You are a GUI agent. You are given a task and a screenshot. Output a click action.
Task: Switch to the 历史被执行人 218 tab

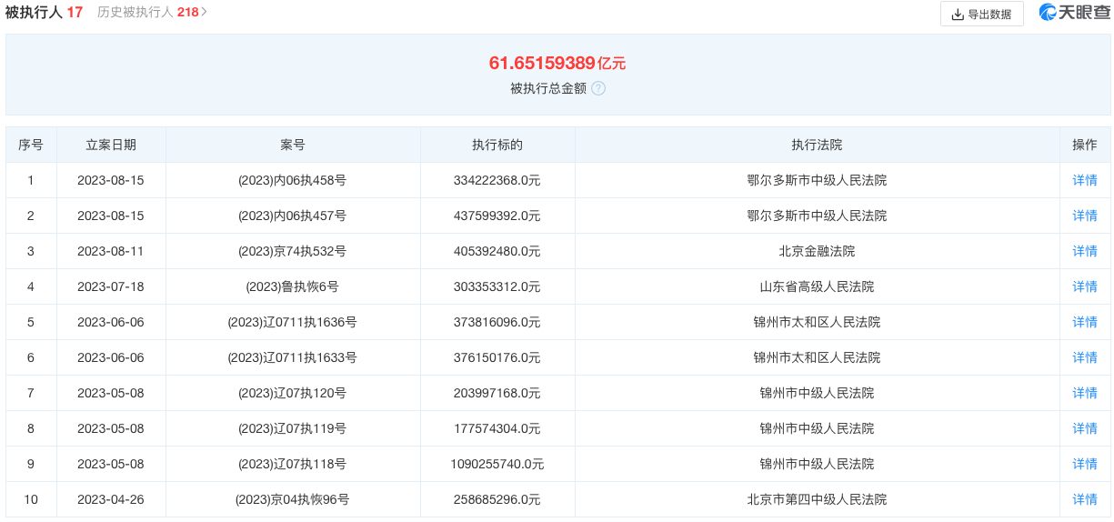coord(147,13)
